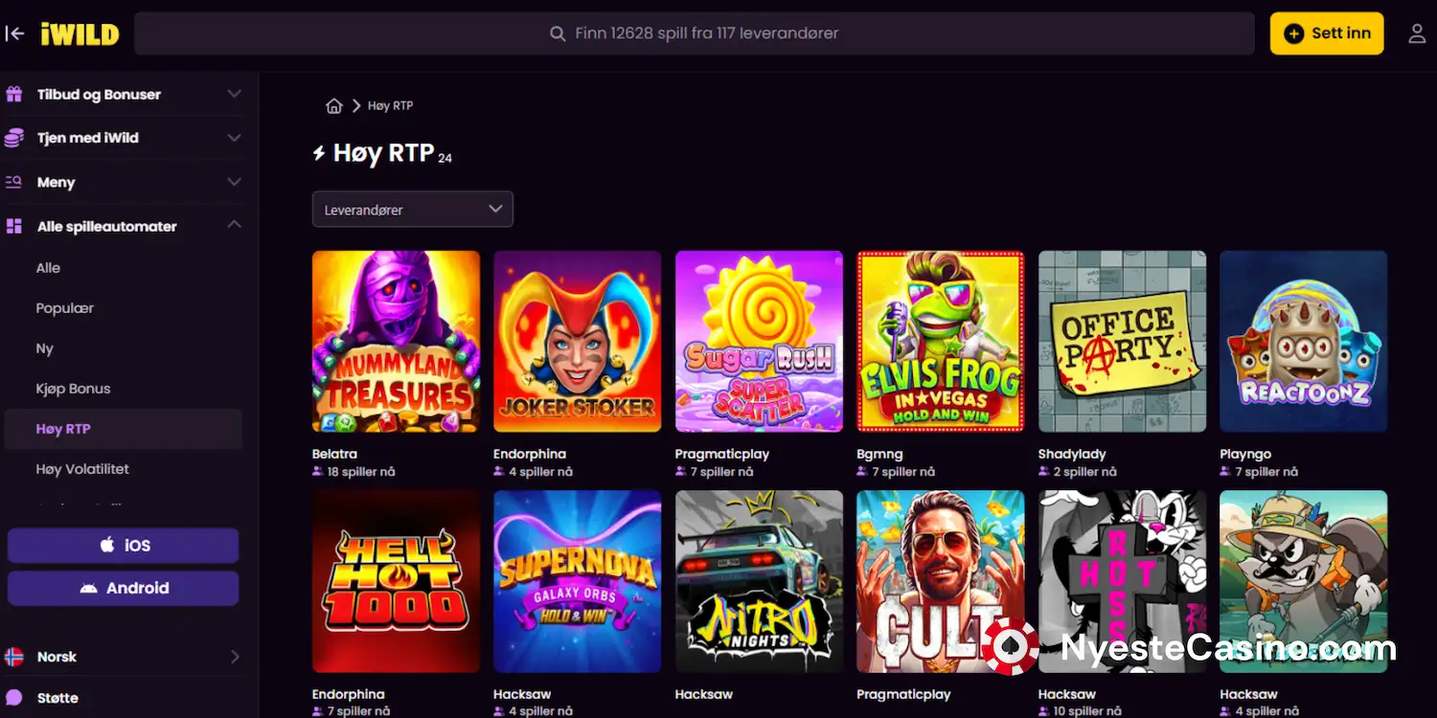The width and height of the screenshot is (1437, 718).
Task: Open the Støtte support link
Action: pos(57,698)
